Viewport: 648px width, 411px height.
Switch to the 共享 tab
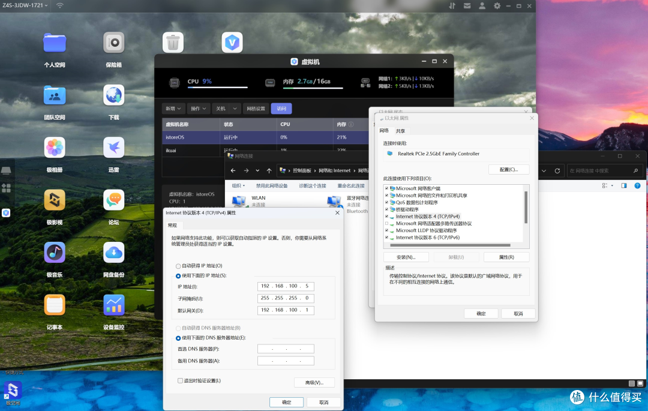400,131
